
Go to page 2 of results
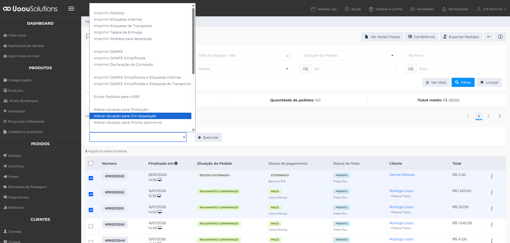(x=489, y=116)
